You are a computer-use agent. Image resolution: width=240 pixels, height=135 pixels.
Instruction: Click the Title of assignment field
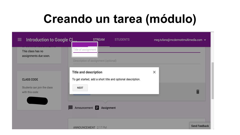coord(137,50)
